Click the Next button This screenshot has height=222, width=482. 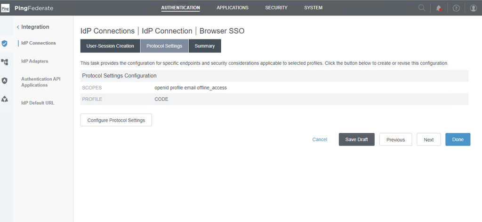click(x=428, y=139)
